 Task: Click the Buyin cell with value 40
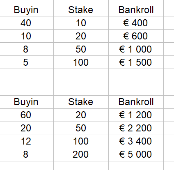click(27, 23)
